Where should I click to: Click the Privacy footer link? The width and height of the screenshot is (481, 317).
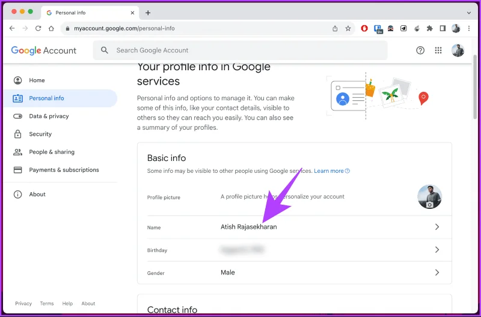tap(23, 304)
